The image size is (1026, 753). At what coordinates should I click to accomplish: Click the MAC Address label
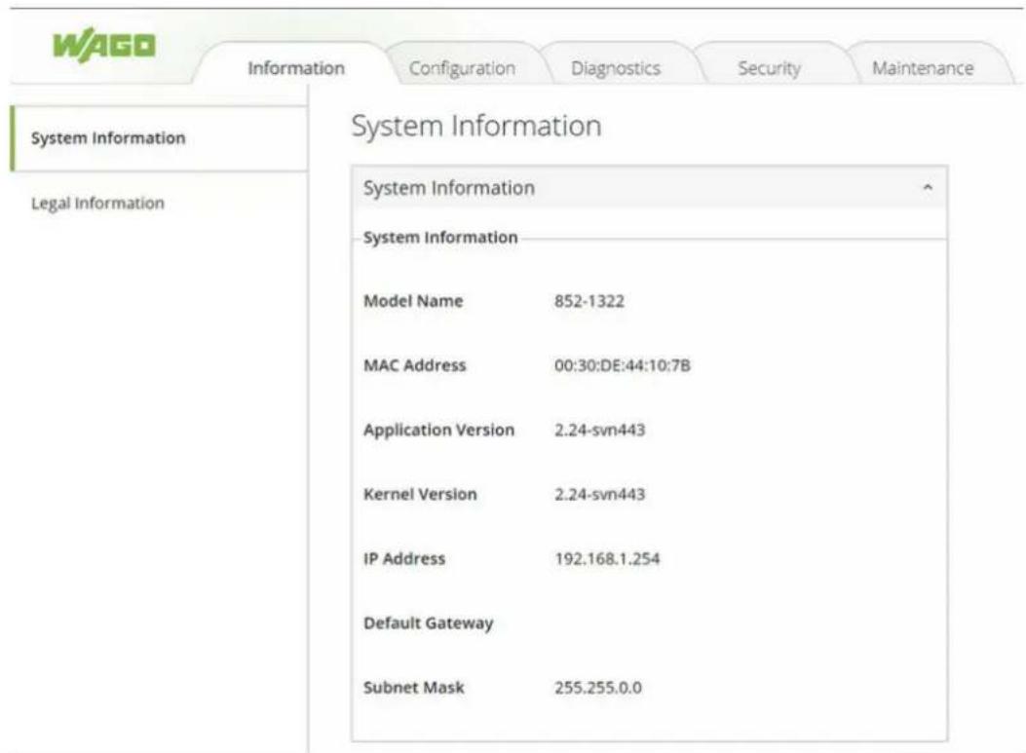click(x=415, y=365)
